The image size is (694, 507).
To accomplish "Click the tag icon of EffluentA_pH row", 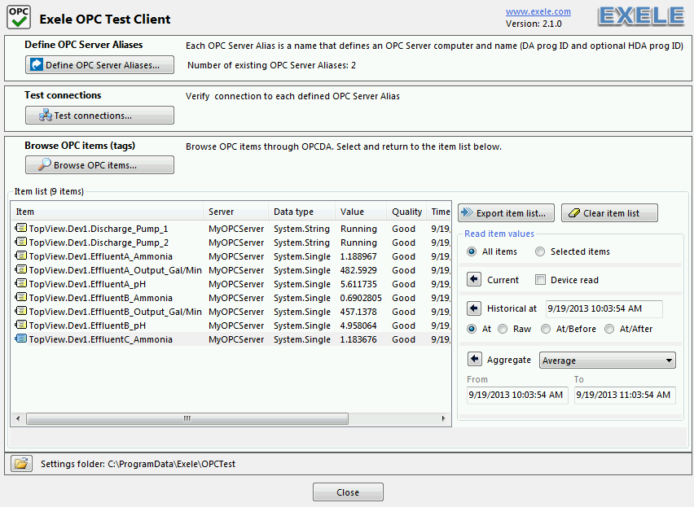I will pos(21,283).
